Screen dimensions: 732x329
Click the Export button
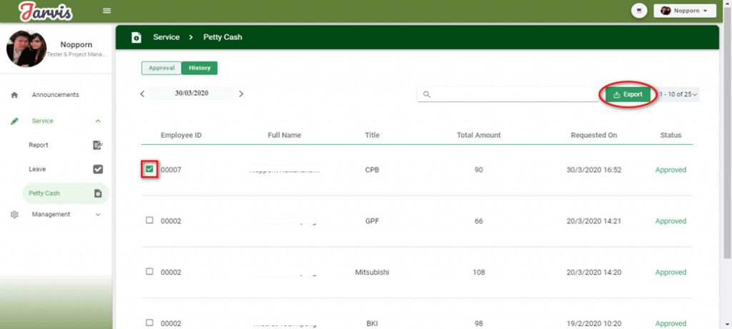click(628, 94)
